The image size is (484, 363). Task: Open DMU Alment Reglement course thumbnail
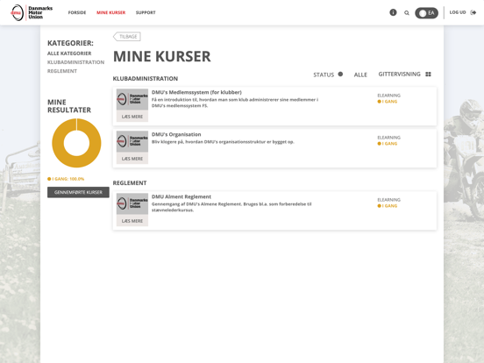click(132, 203)
